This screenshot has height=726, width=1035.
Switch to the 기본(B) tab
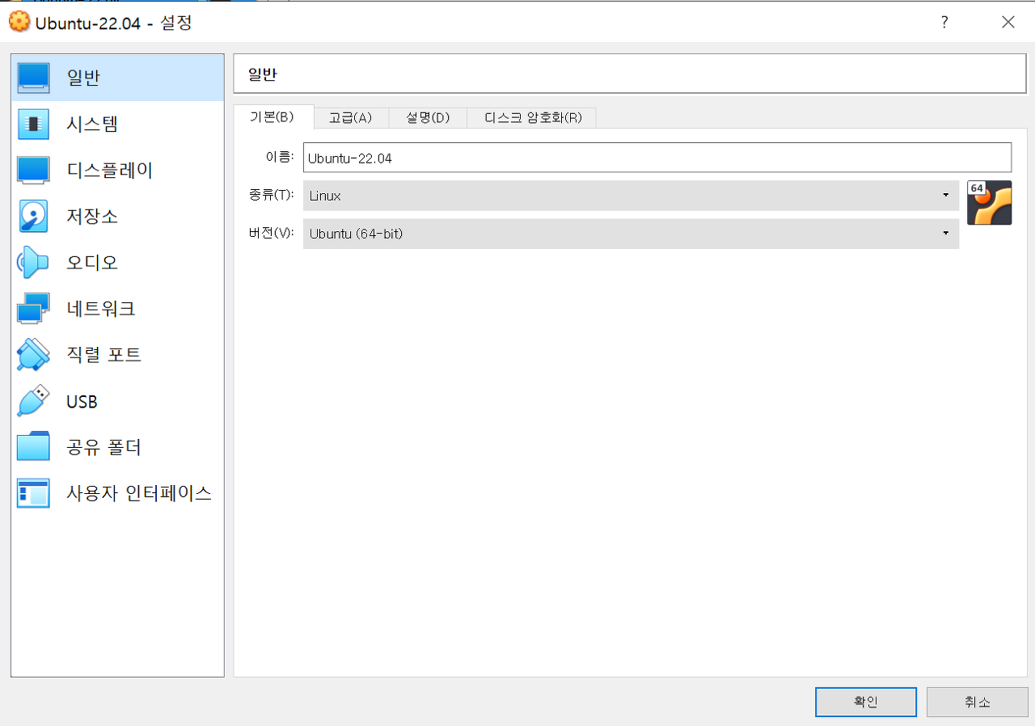272,116
